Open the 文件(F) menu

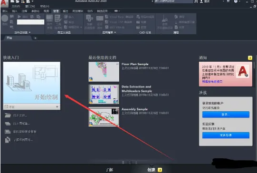click(x=16, y=6)
